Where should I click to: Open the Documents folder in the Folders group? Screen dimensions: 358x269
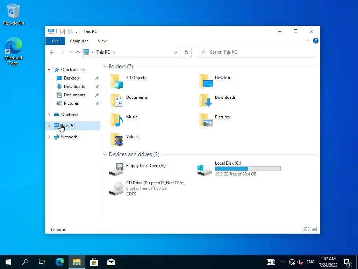tap(129, 101)
